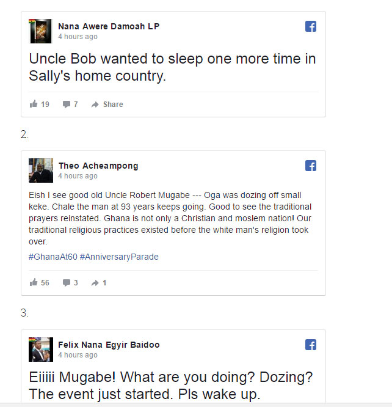
Task: Click '4 hours ago' on Theo's post
Action: (78, 176)
